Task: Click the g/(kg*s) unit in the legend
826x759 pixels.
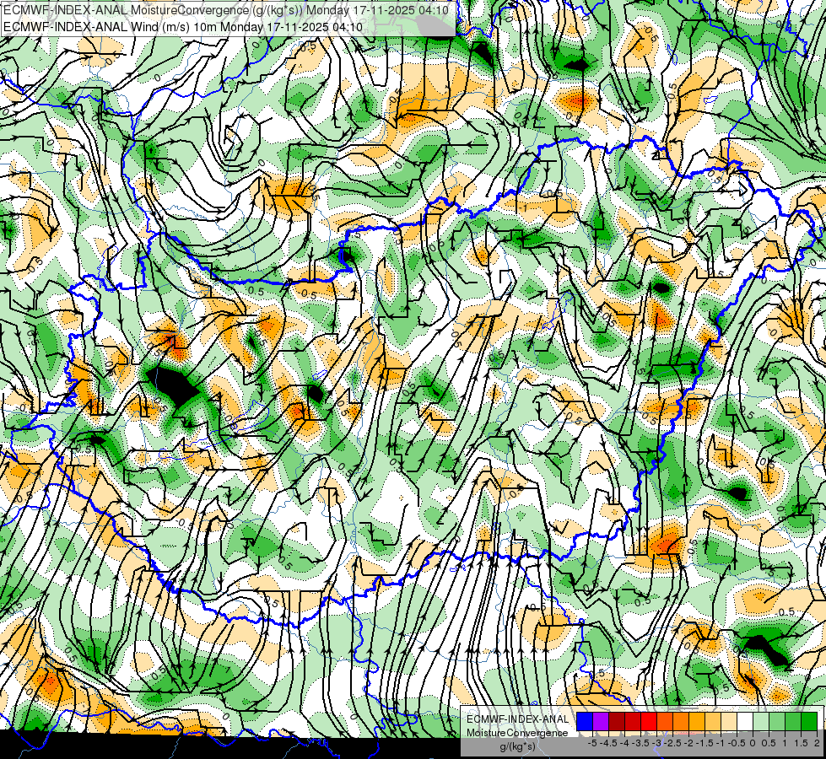Action: click(518, 747)
